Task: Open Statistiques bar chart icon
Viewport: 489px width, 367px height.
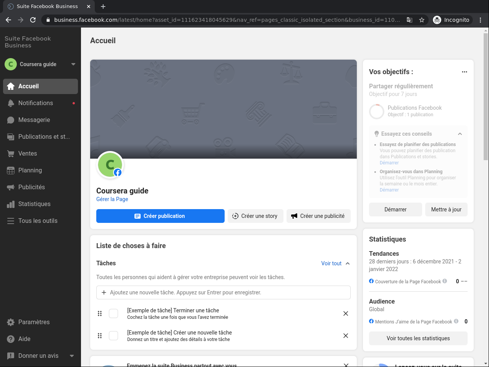Action: [11, 204]
